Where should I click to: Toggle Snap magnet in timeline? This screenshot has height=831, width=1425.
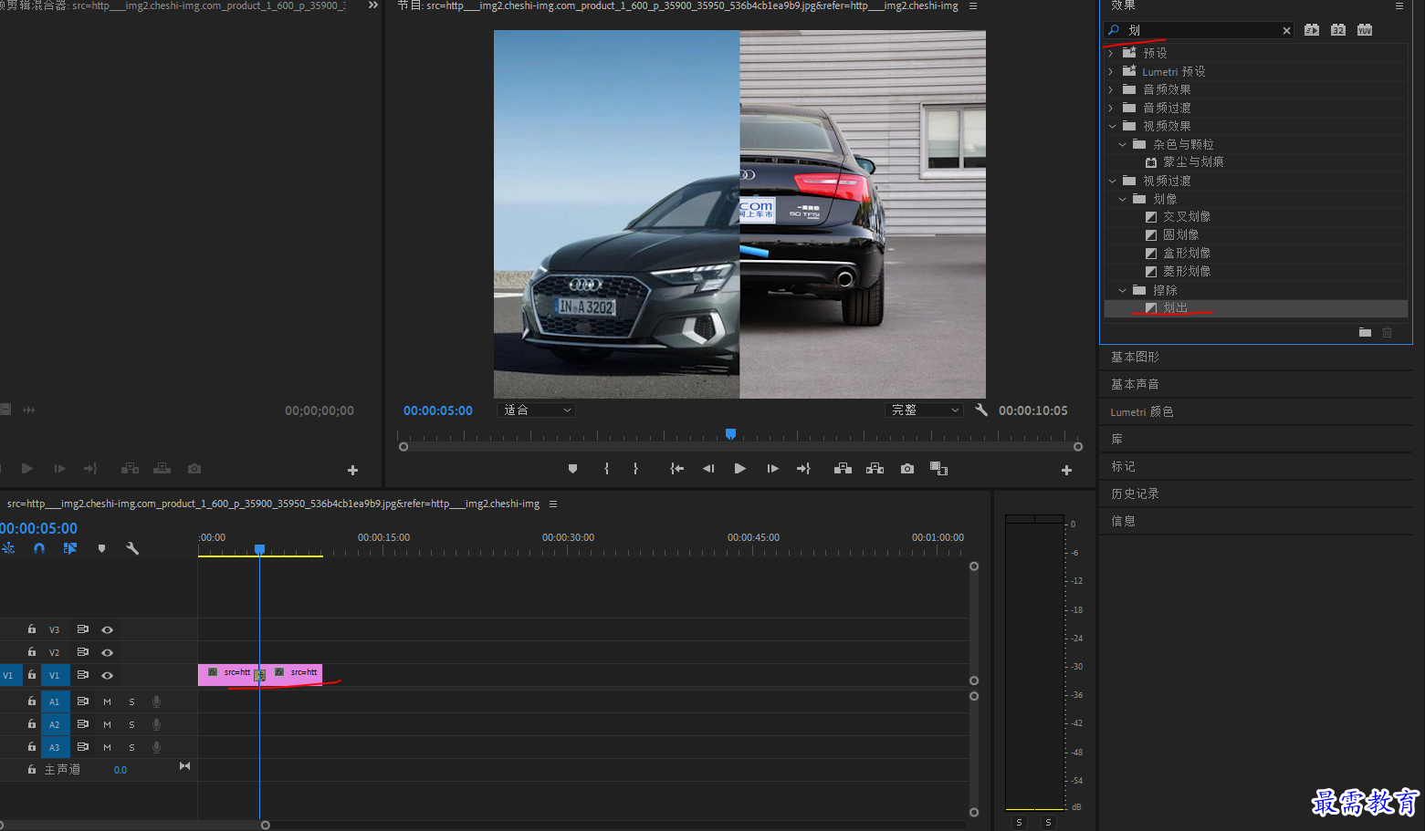39,548
